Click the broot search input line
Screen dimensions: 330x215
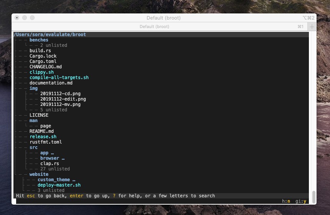click(x=147, y=201)
